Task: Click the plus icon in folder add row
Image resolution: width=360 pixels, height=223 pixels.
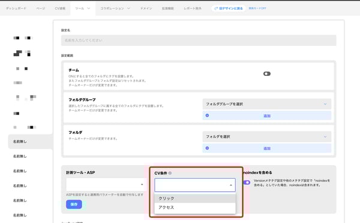Action: point(207,148)
